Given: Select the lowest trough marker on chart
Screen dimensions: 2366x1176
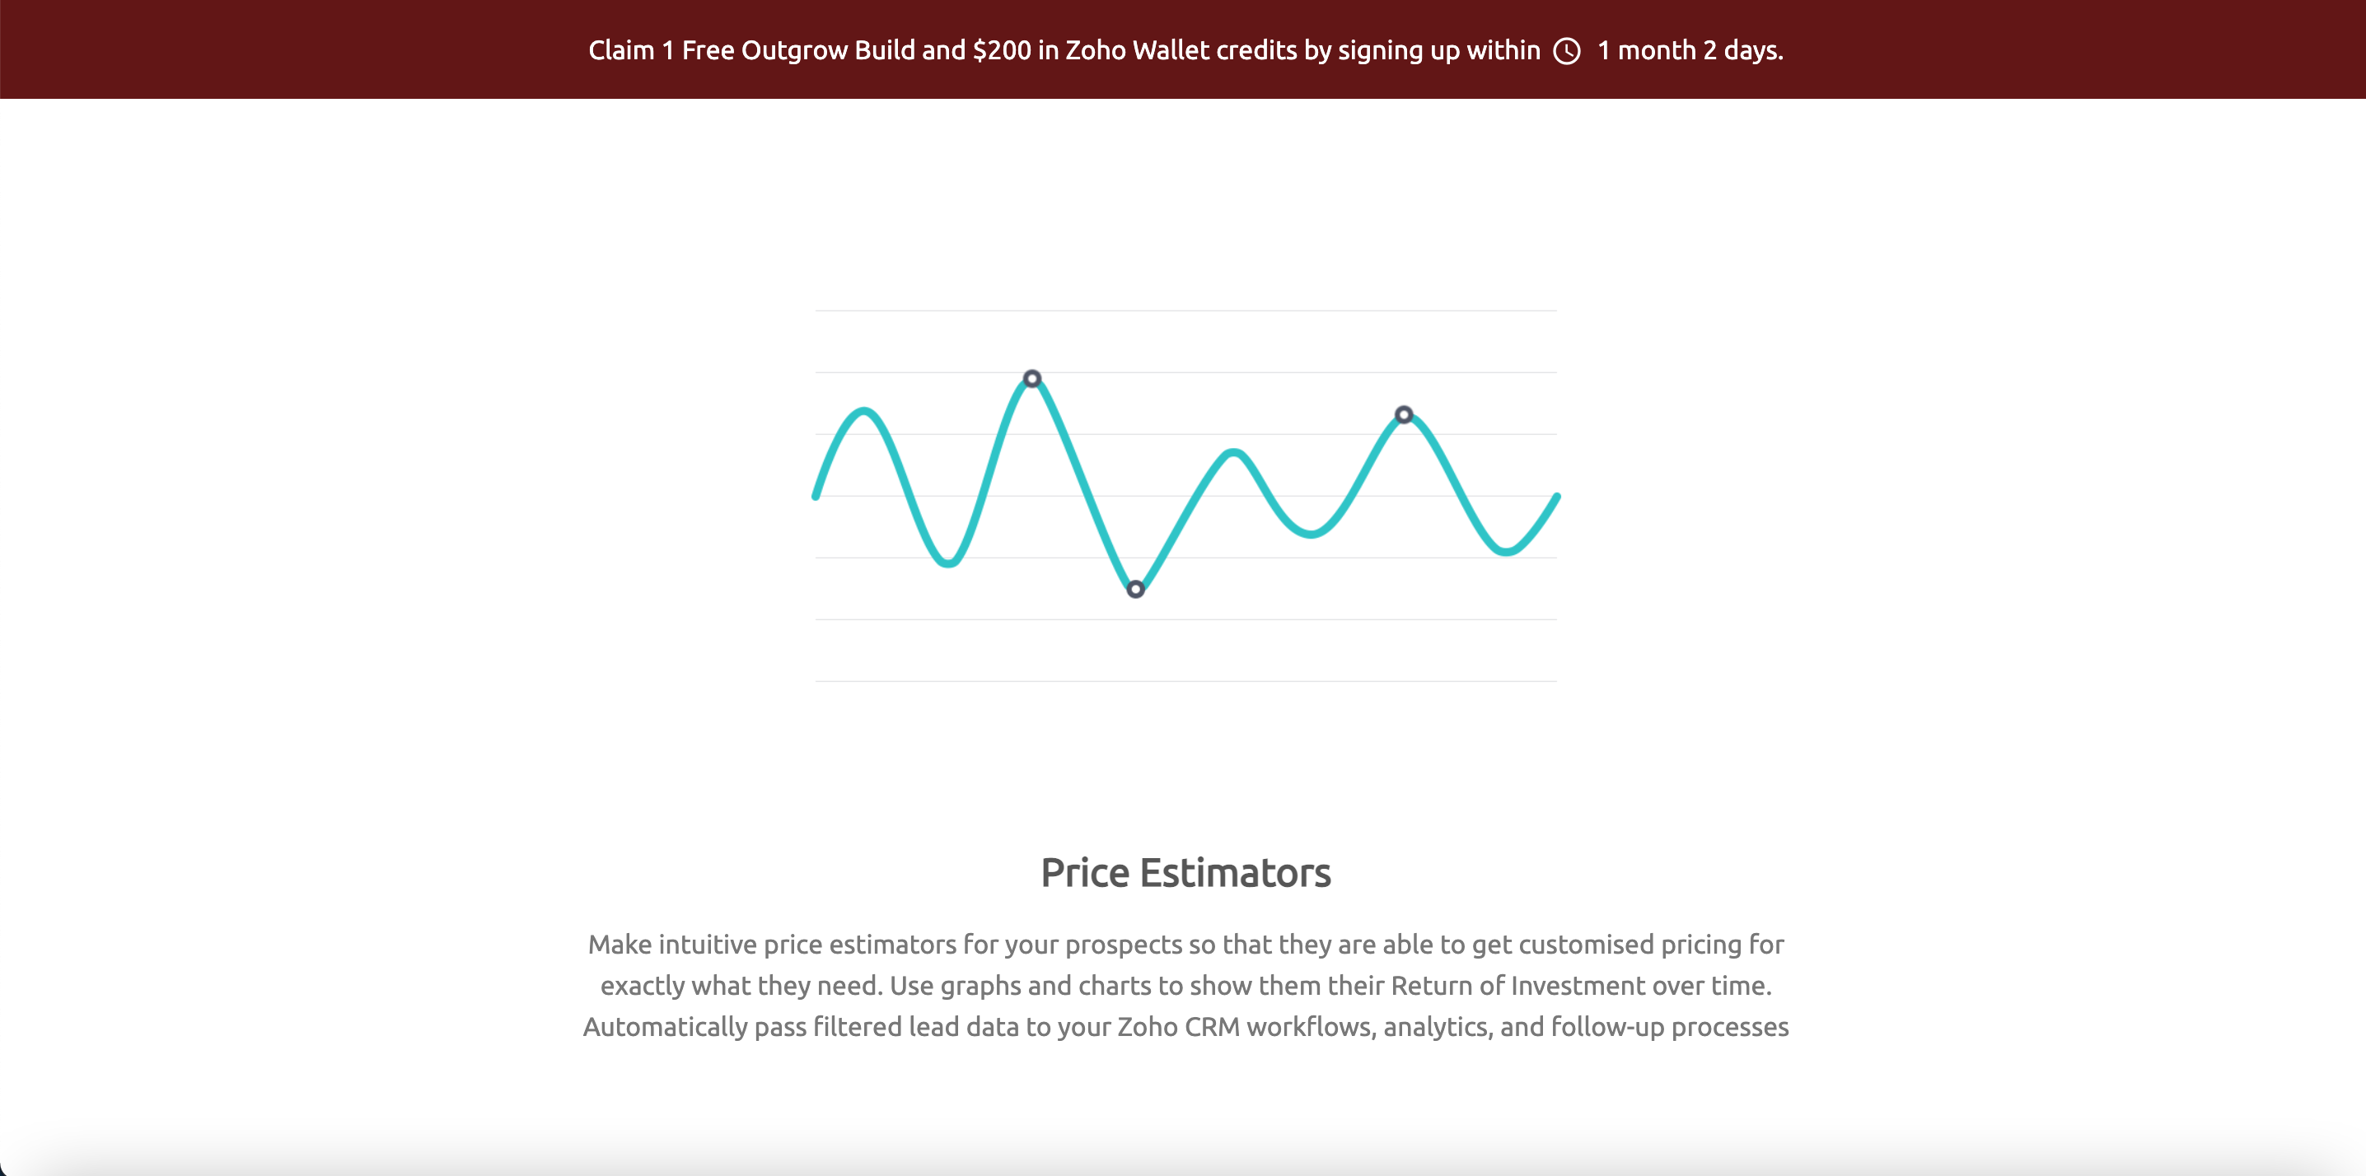Looking at the screenshot, I should point(1135,589).
